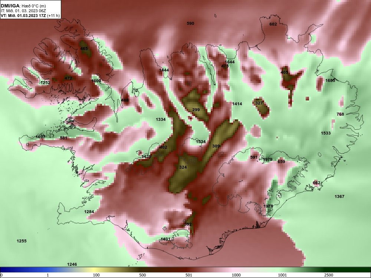Click the '1334' map value
Image resolution: width=371 pixels, height=278 pixels.
pos(161,120)
